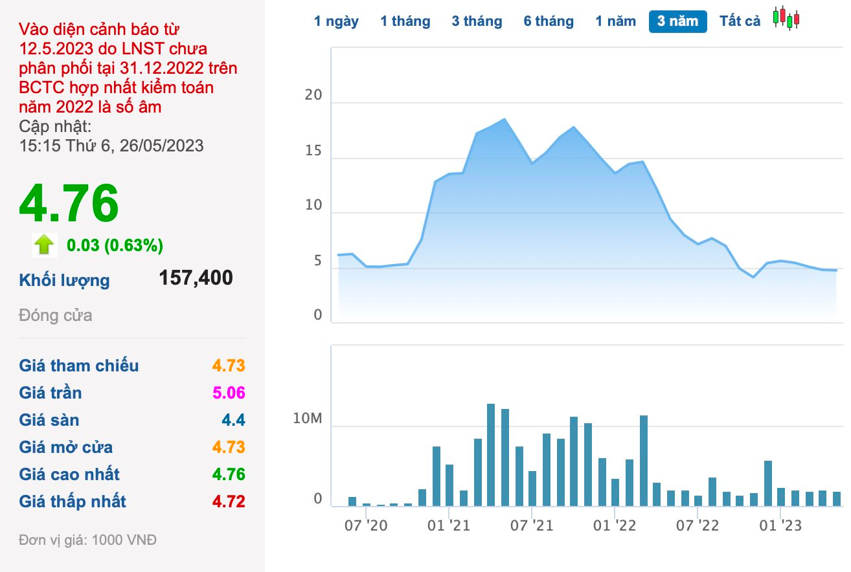
Task: Click the "01 '22" x-axis label
Action: 615,525
